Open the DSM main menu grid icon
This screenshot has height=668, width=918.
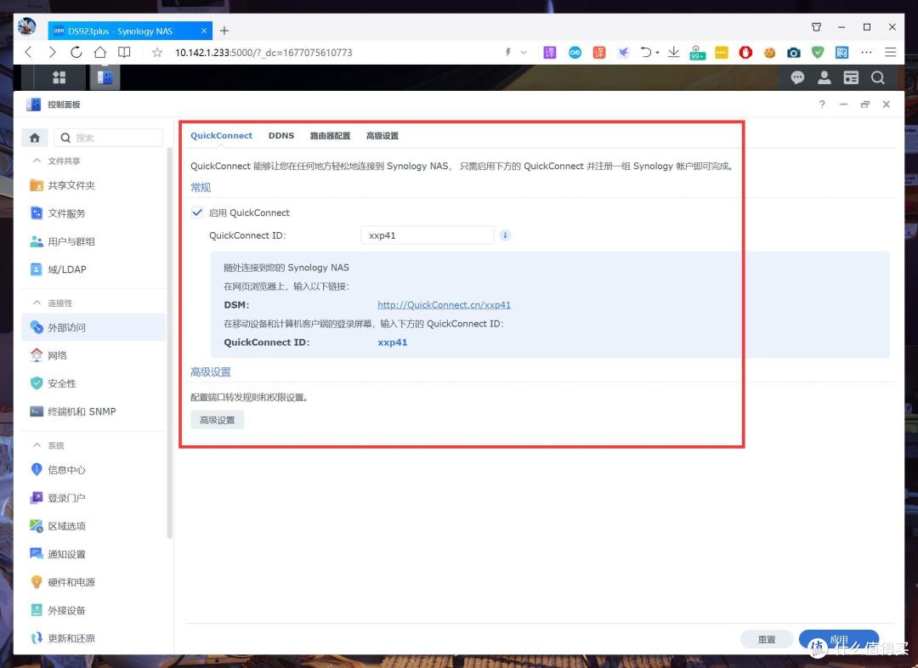[59, 77]
